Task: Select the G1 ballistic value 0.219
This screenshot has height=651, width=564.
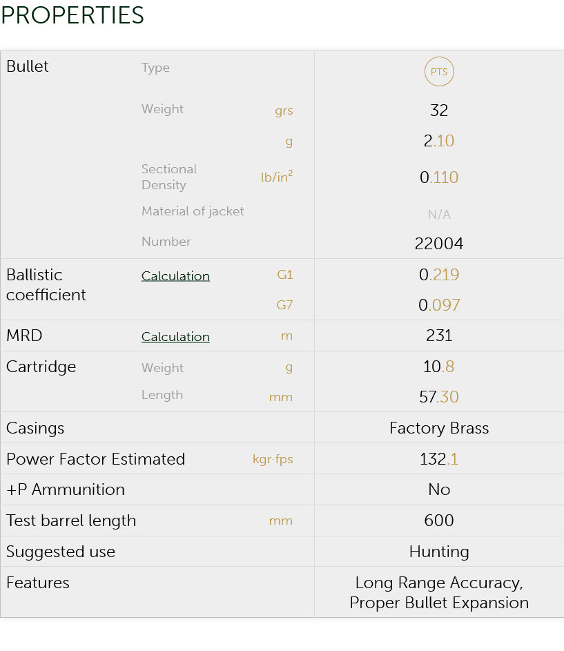Action: tap(439, 275)
